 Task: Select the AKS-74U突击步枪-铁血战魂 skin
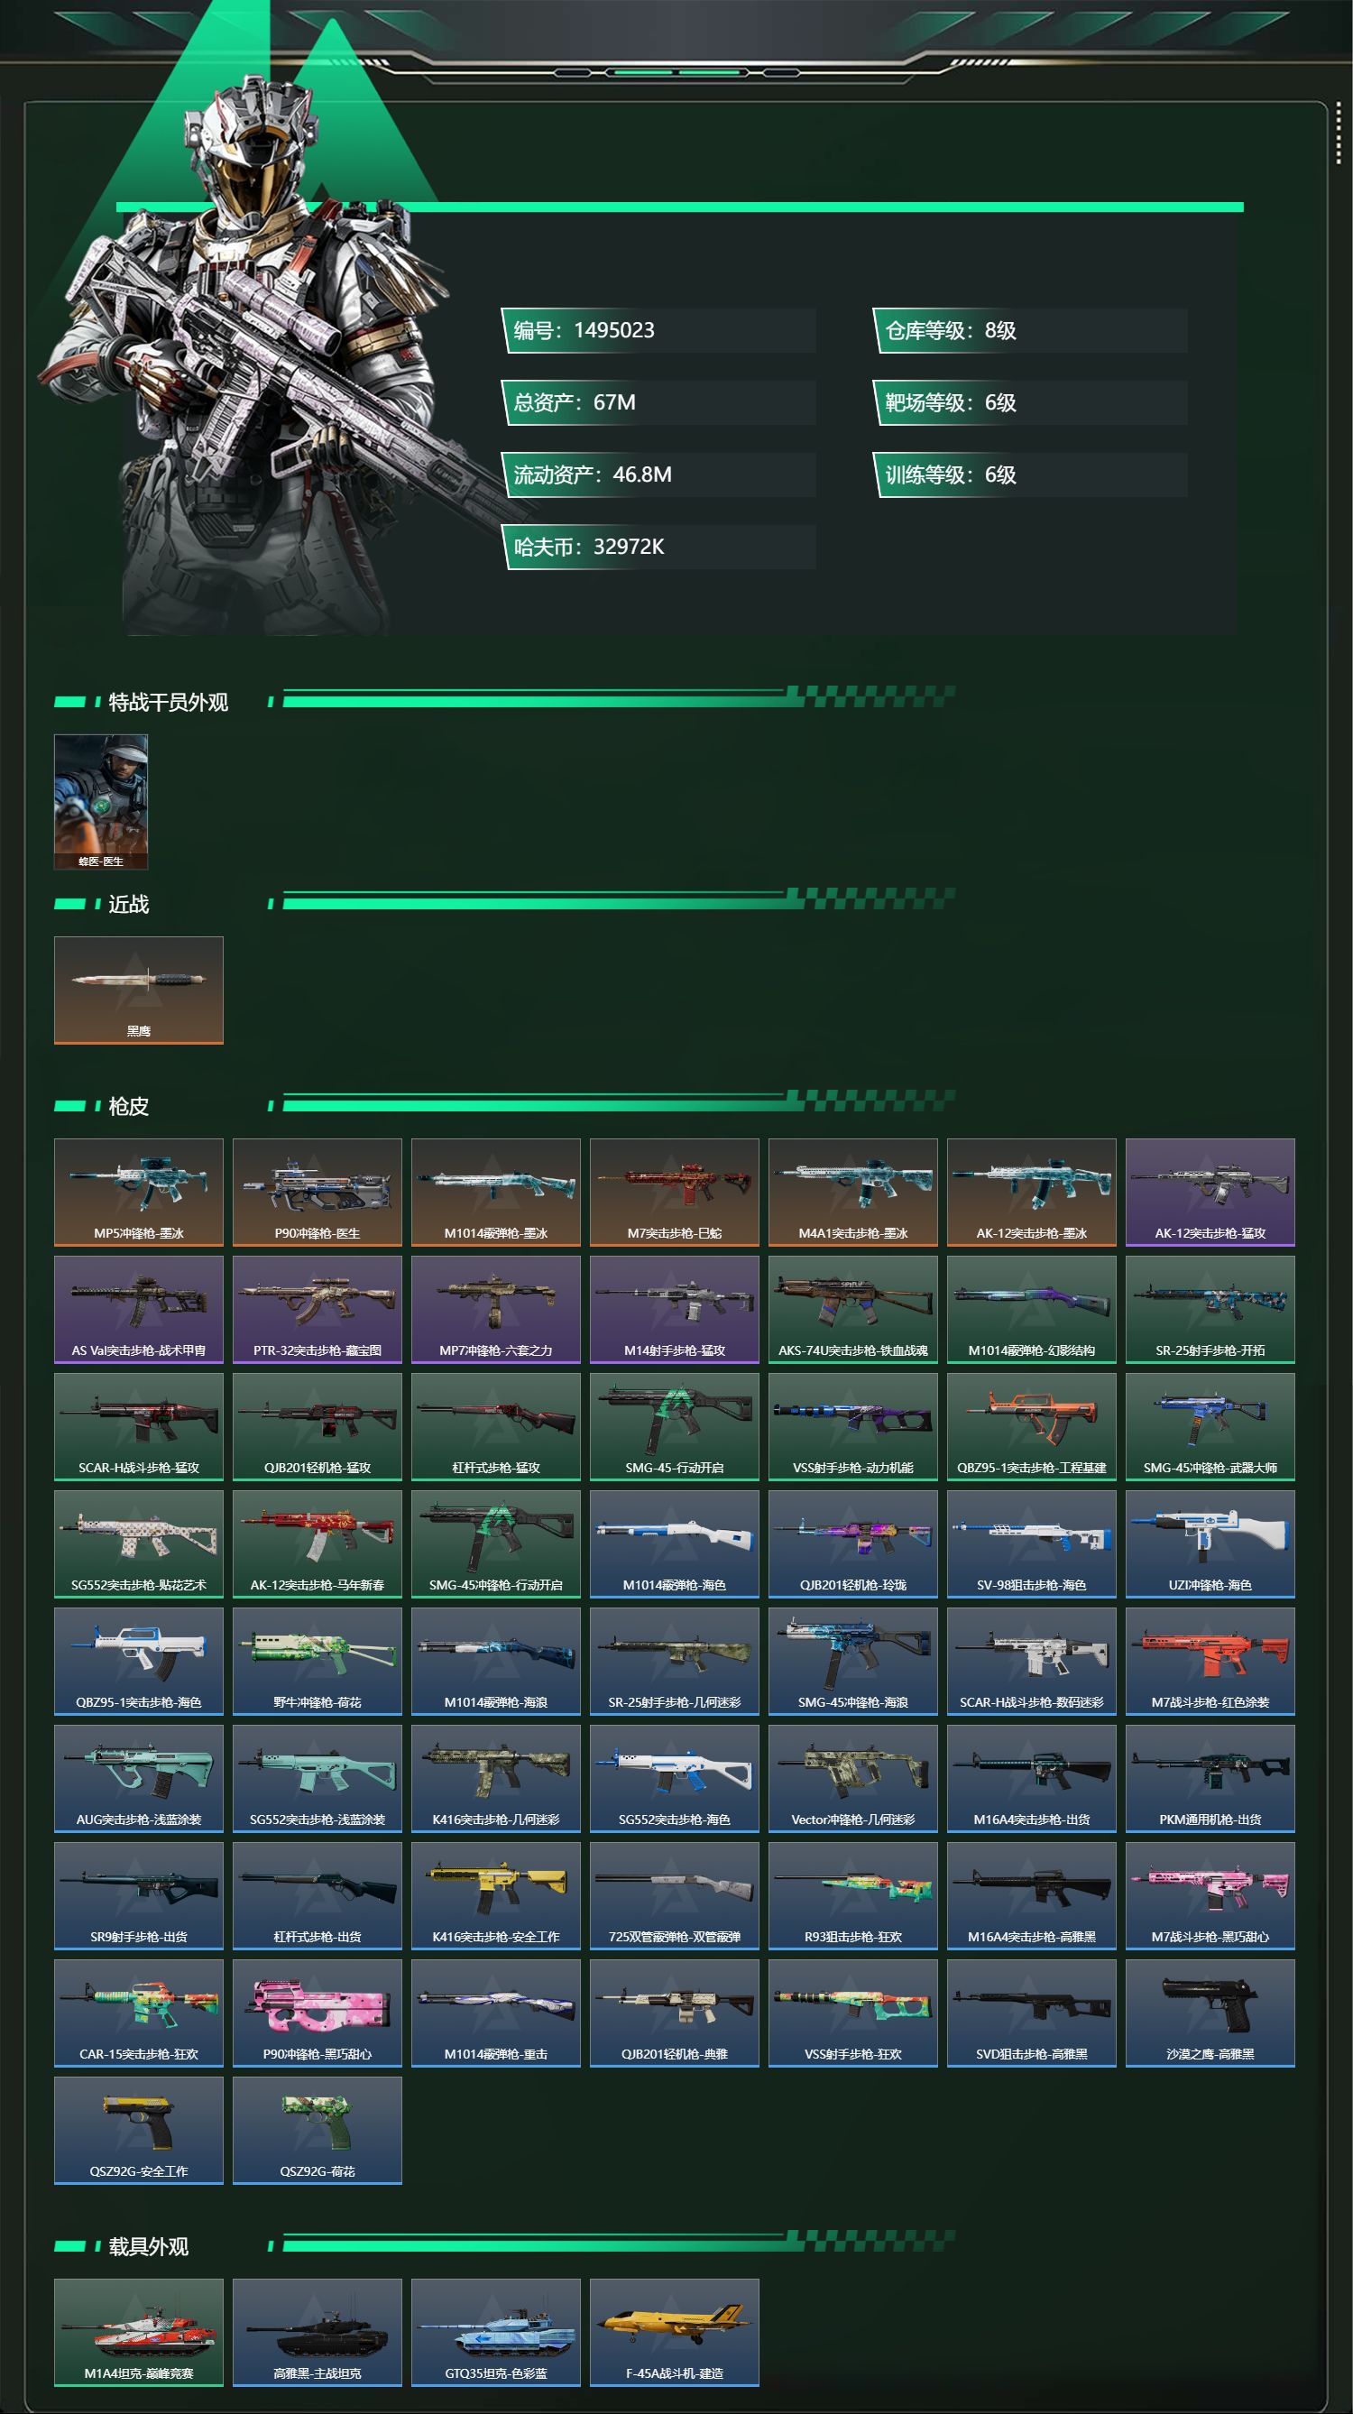click(852, 1309)
